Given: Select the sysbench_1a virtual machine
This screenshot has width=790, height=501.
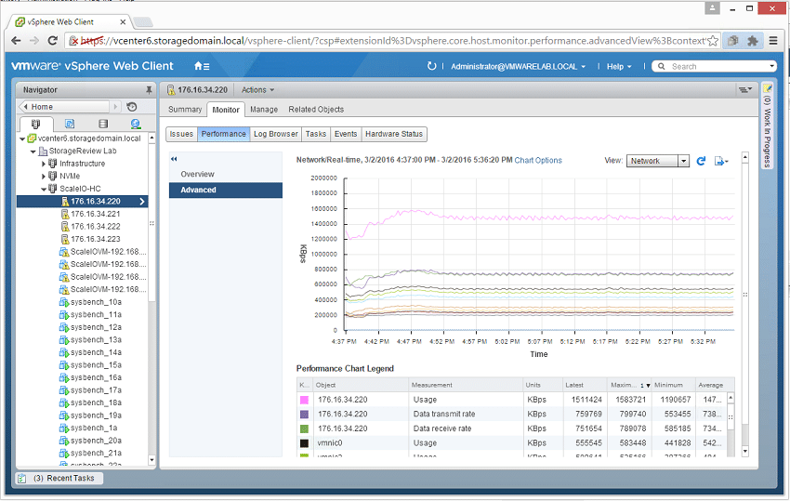Looking at the screenshot, I should point(94,428).
